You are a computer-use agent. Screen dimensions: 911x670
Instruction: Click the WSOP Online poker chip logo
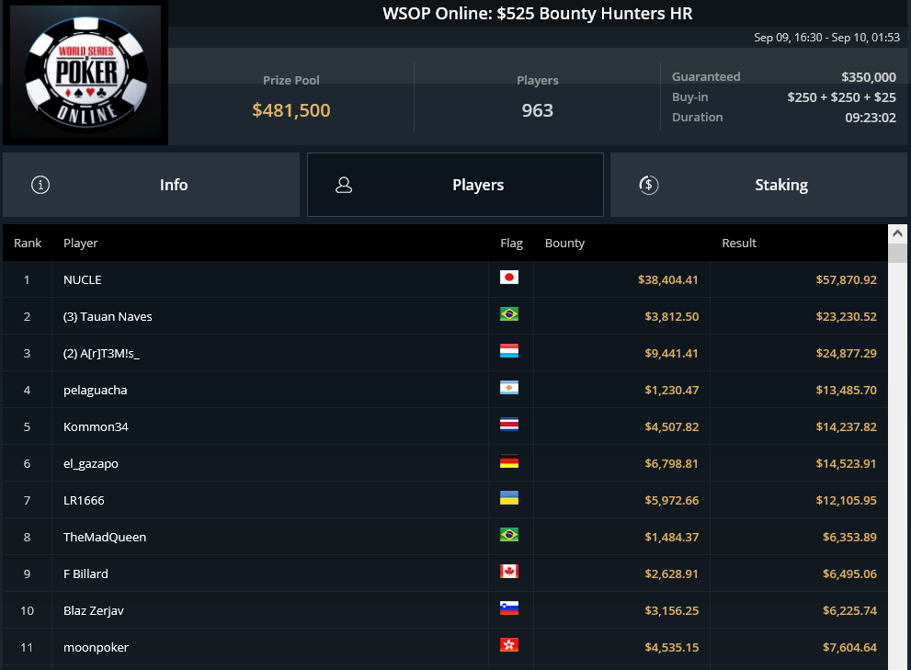[86, 72]
